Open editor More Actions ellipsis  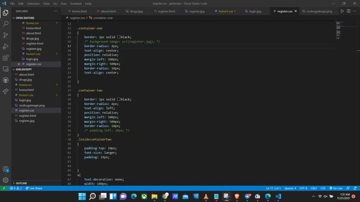[355, 11]
